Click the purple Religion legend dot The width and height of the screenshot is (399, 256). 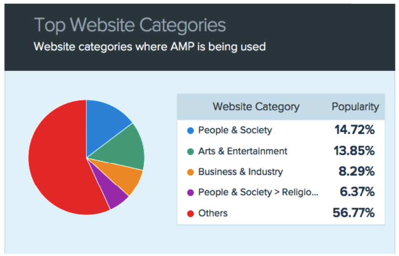click(190, 192)
